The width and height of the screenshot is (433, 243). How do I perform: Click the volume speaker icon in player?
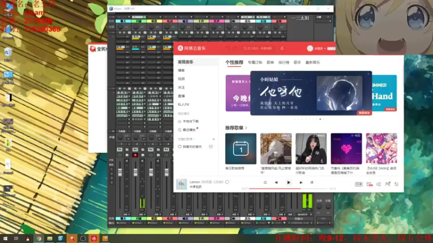(x=378, y=184)
